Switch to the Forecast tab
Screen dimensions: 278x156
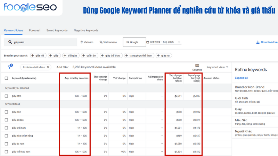click(34, 31)
